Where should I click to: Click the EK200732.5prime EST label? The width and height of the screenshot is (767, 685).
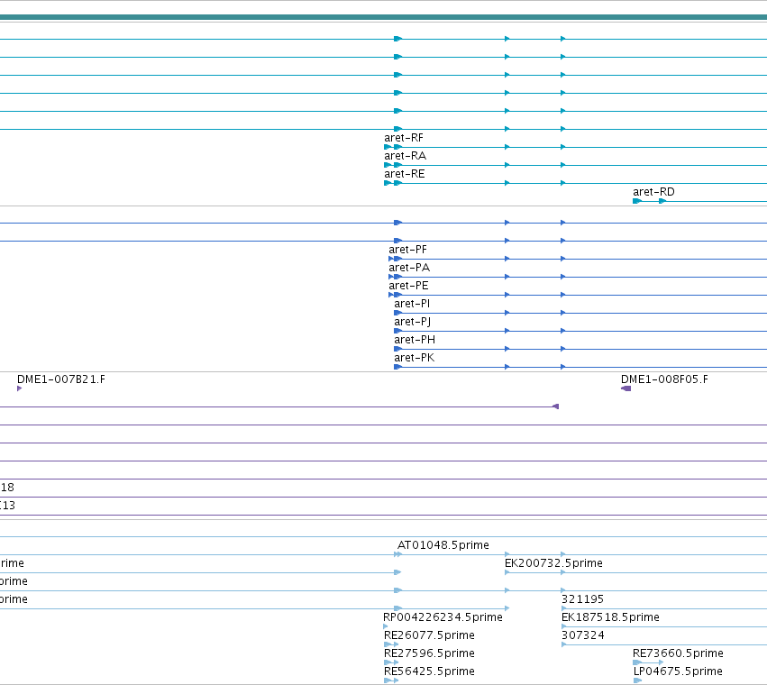pos(553,563)
